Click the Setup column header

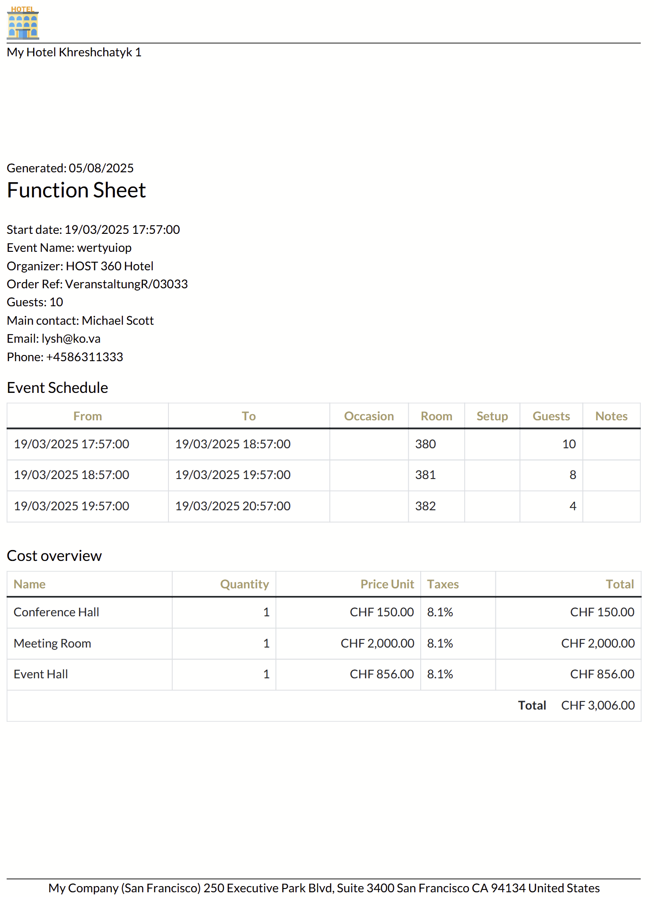tap(492, 416)
